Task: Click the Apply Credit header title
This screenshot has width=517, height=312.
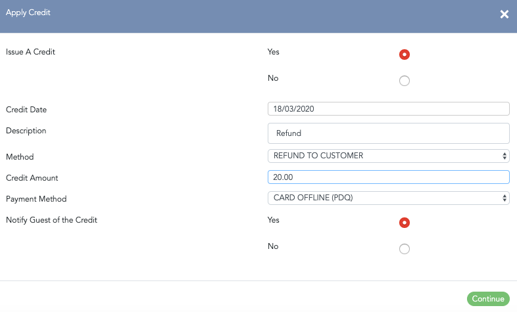Action: [28, 12]
